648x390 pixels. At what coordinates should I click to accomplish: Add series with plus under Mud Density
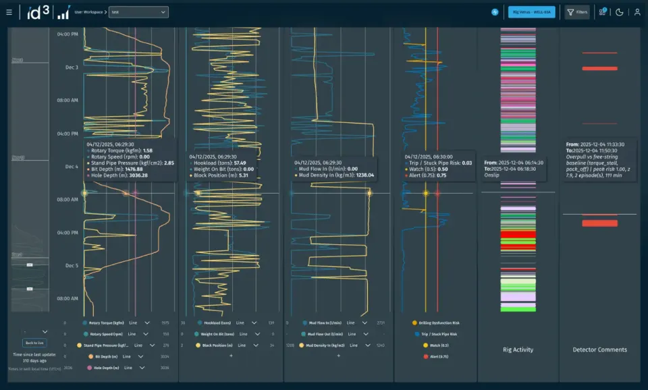coord(338,356)
